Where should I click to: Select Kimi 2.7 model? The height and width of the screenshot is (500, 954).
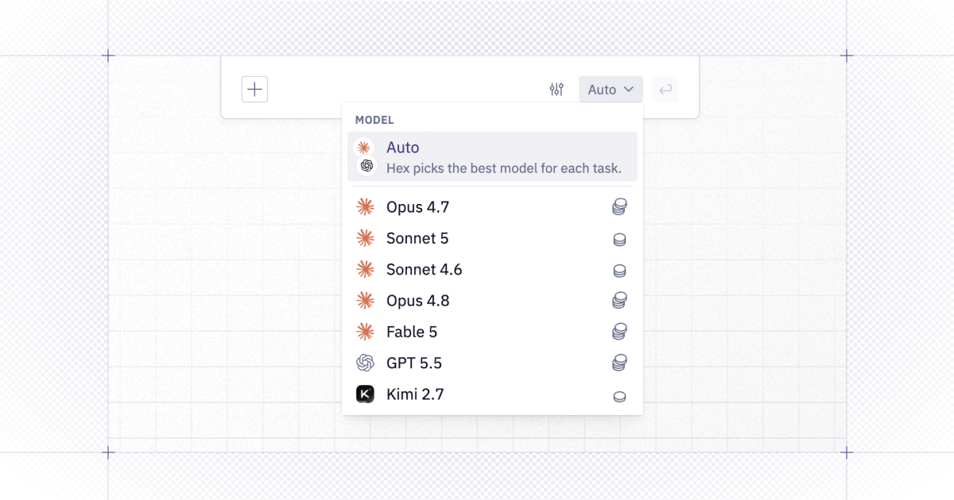pos(492,394)
